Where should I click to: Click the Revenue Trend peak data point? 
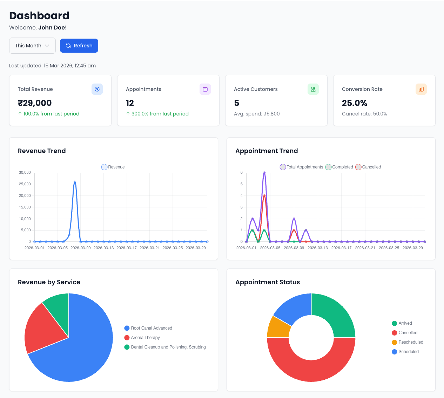(x=74, y=182)
